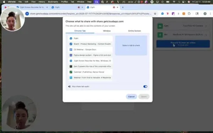Screen dimensions: 213x133
Task: Open the Chrome Extensions puzzle icon
Action: point(189,13)
